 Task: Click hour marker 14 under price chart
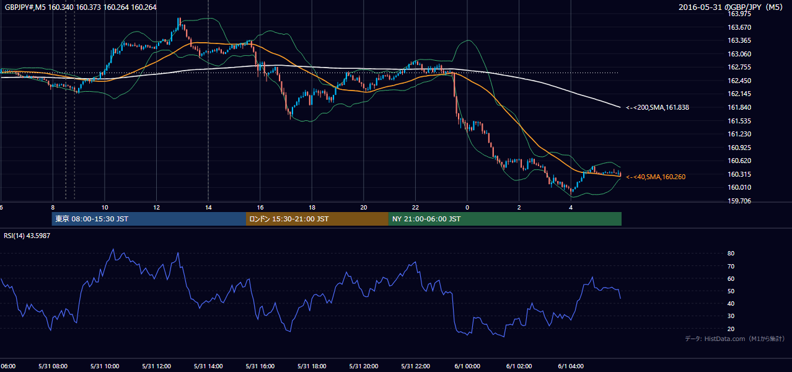point(208,208)
